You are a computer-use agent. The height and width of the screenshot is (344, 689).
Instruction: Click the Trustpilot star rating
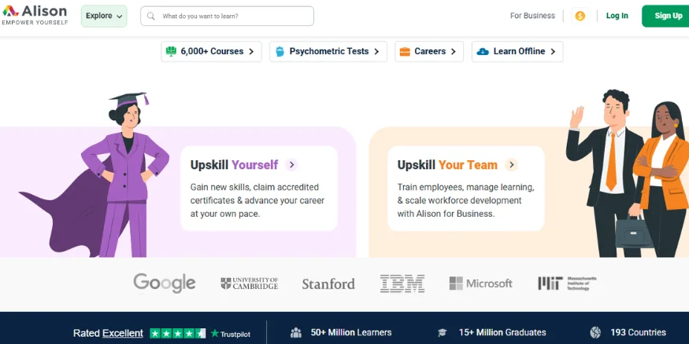tap(177, 333)
